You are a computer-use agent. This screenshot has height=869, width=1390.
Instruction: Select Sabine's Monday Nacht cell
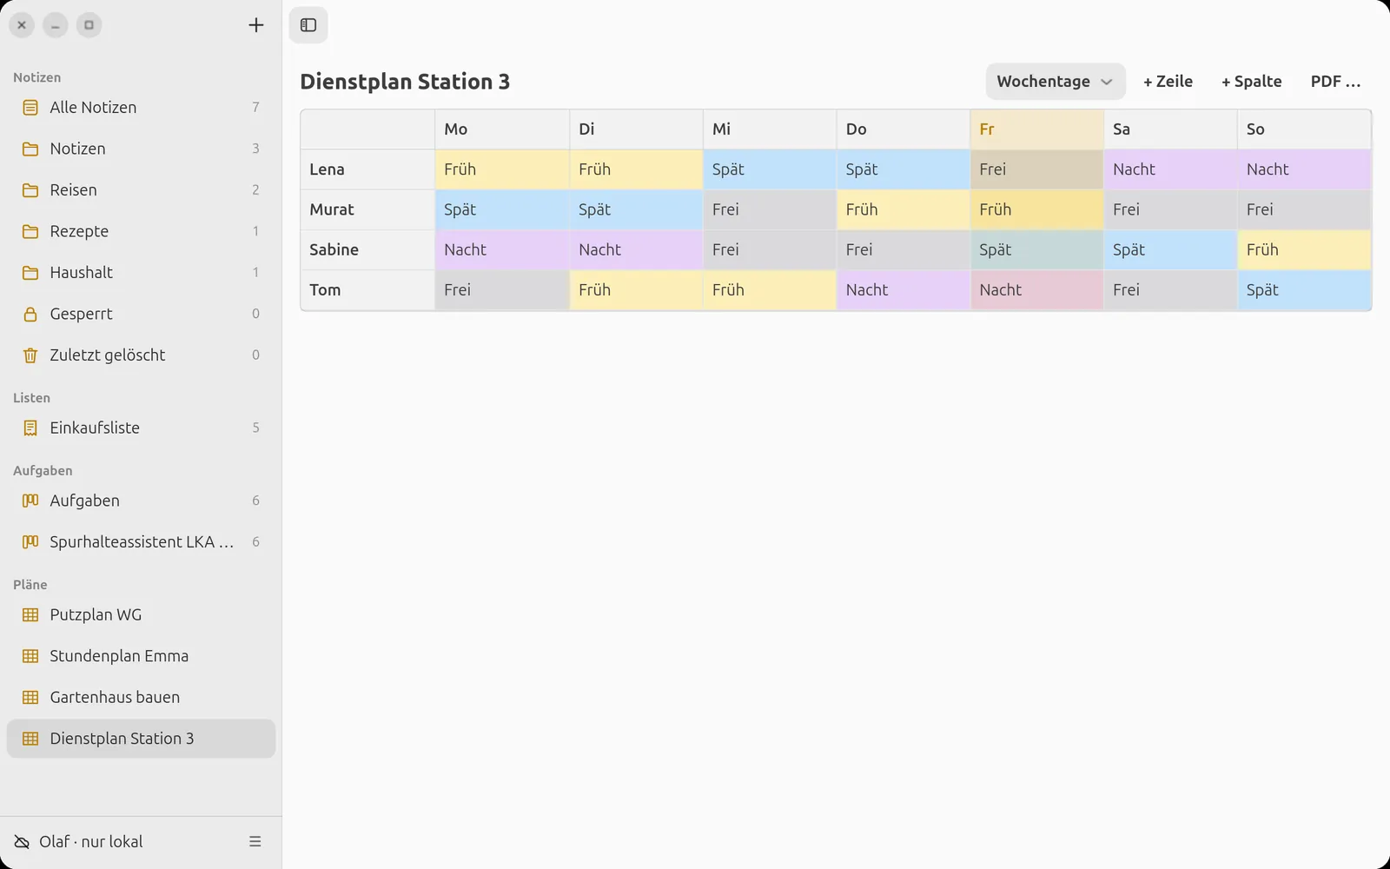(502, 249)
